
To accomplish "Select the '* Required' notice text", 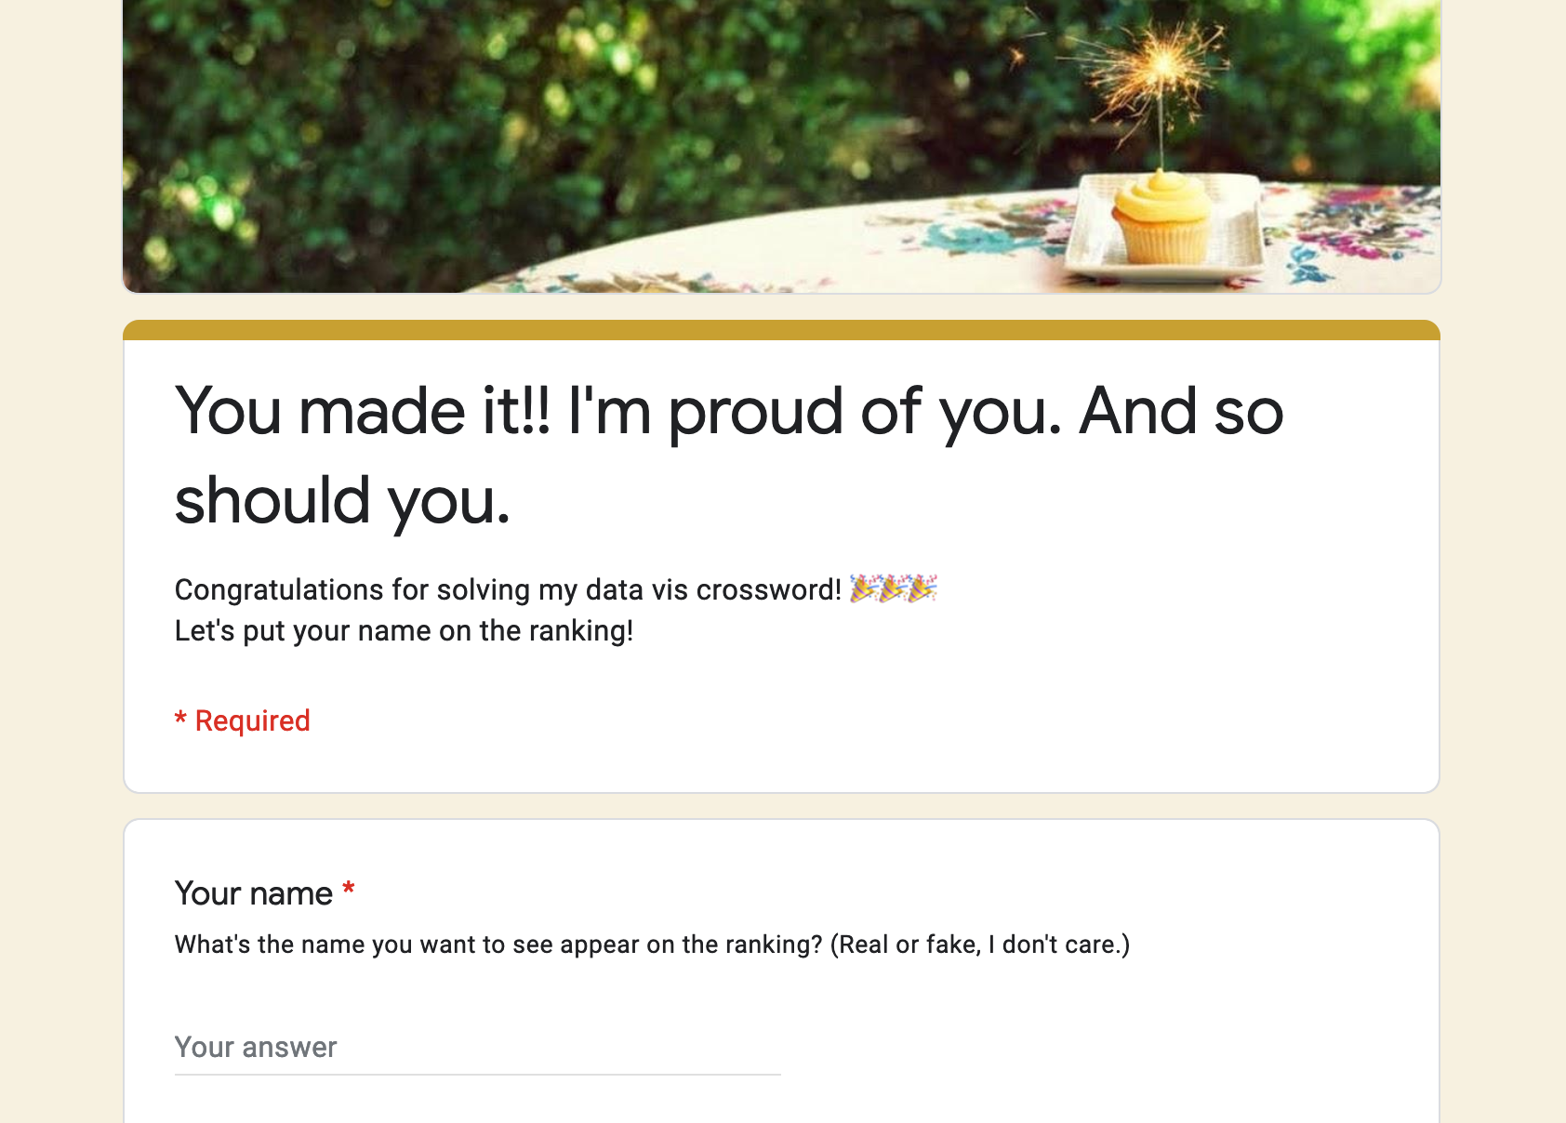I will click(x=243, y=720).
